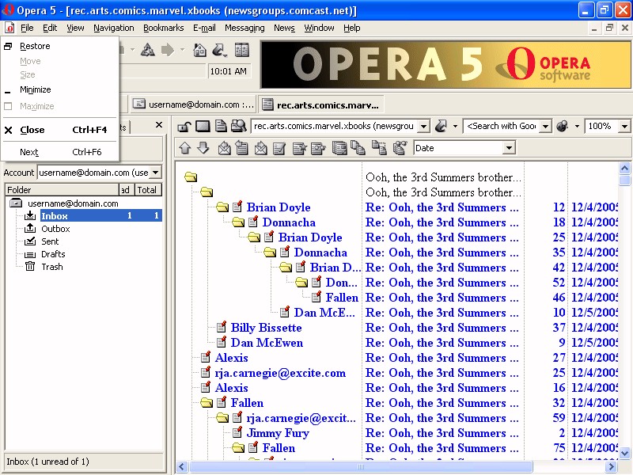Select the Drafts folder
This screenshot has height=475, width=633.
tap(53, 254)
